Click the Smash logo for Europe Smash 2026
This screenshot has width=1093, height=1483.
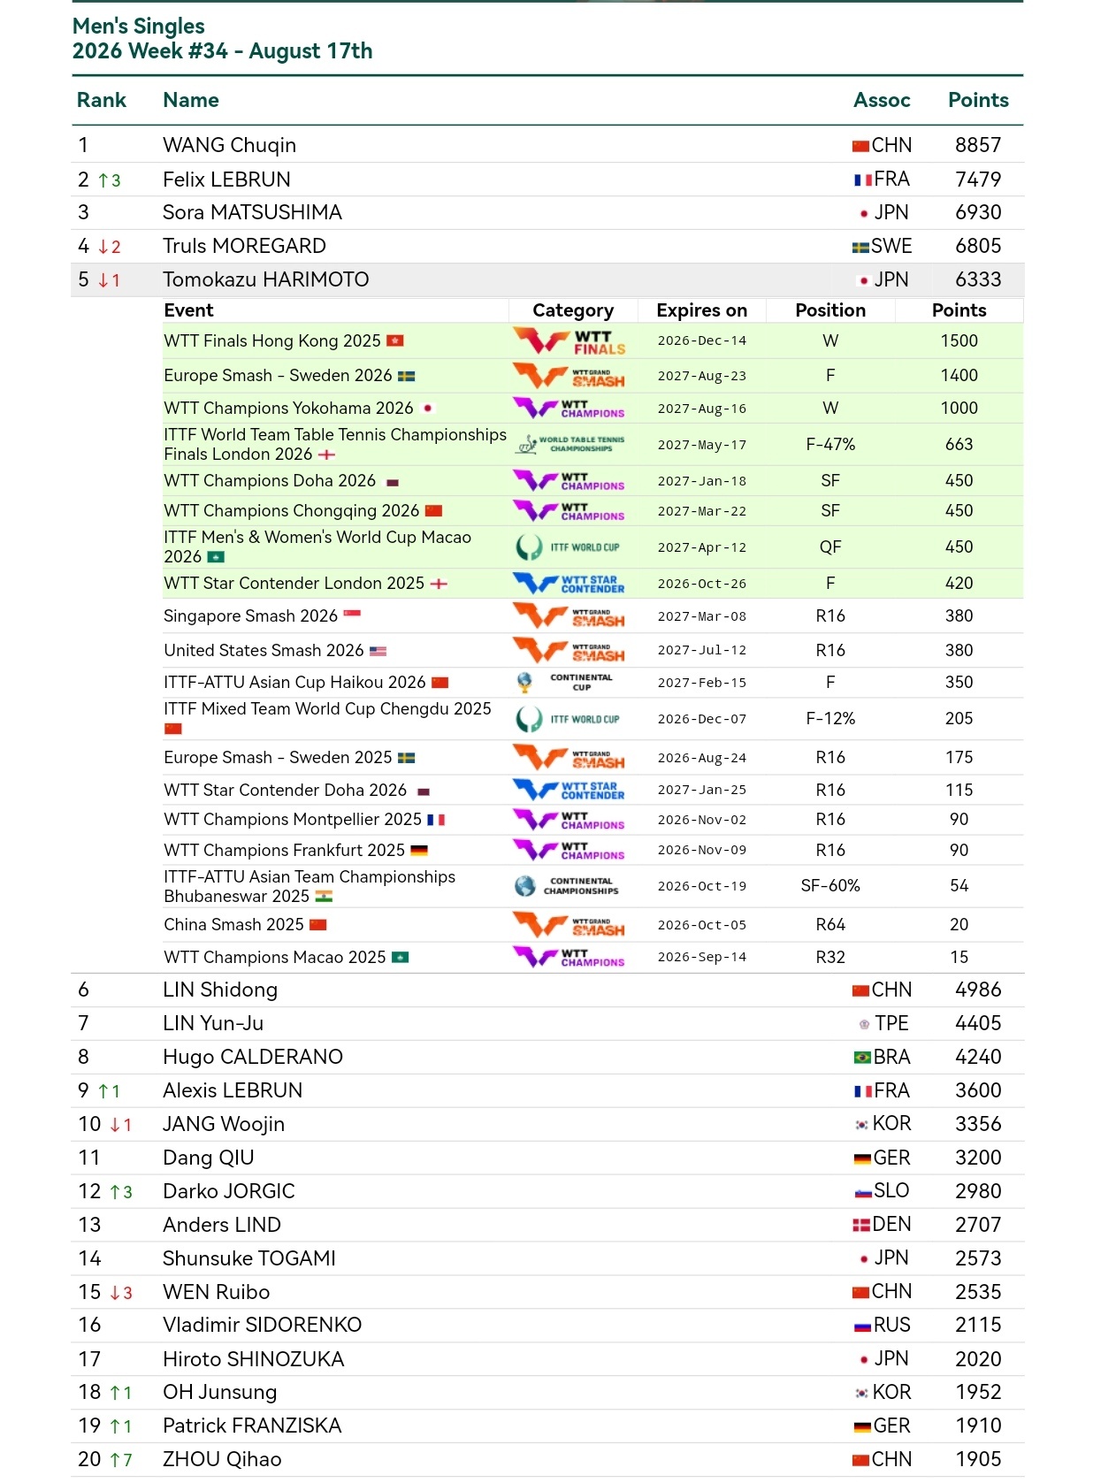point(569,376)
